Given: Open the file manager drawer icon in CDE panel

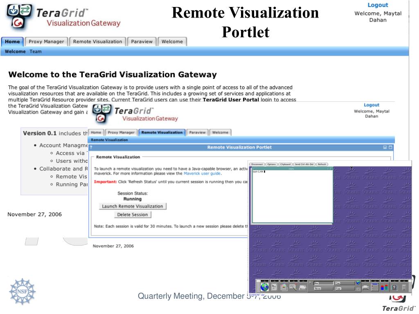Looking at the screenshot, I should 284,287.
